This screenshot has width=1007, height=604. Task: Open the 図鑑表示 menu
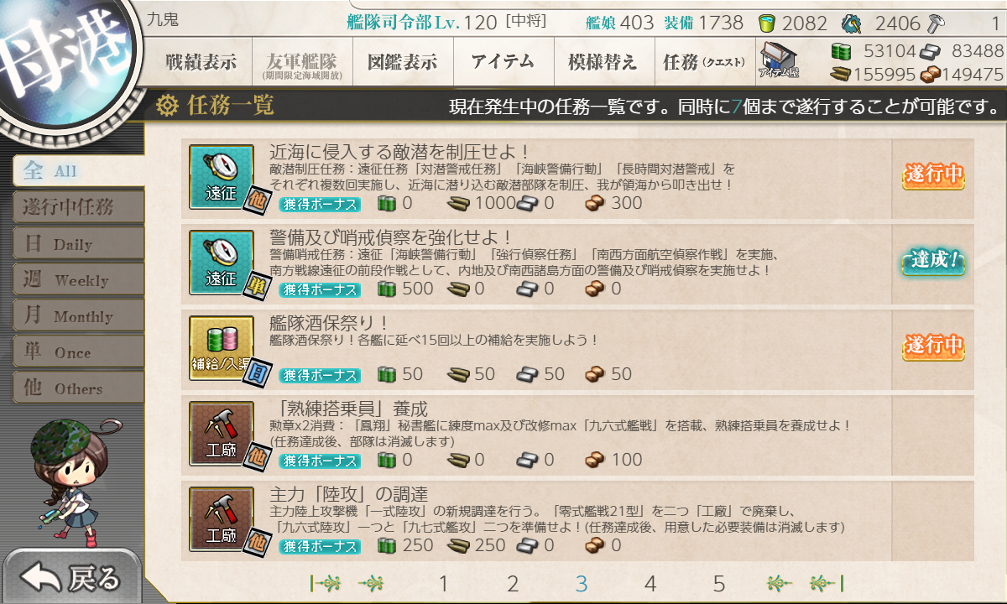403,62
